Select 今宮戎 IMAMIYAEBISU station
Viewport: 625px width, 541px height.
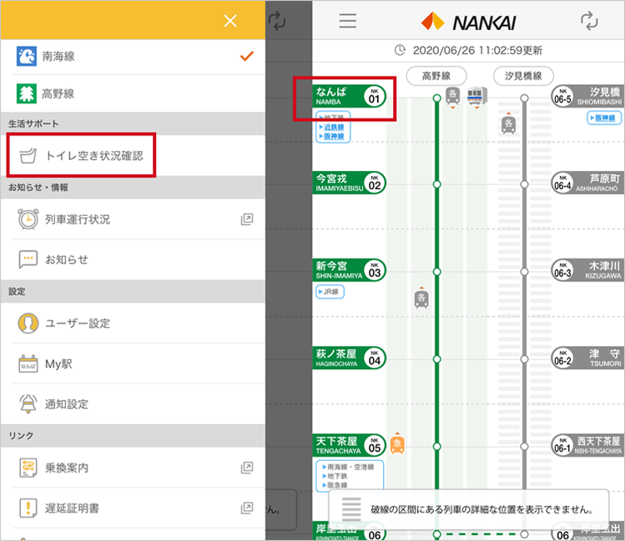pos(349,183)
